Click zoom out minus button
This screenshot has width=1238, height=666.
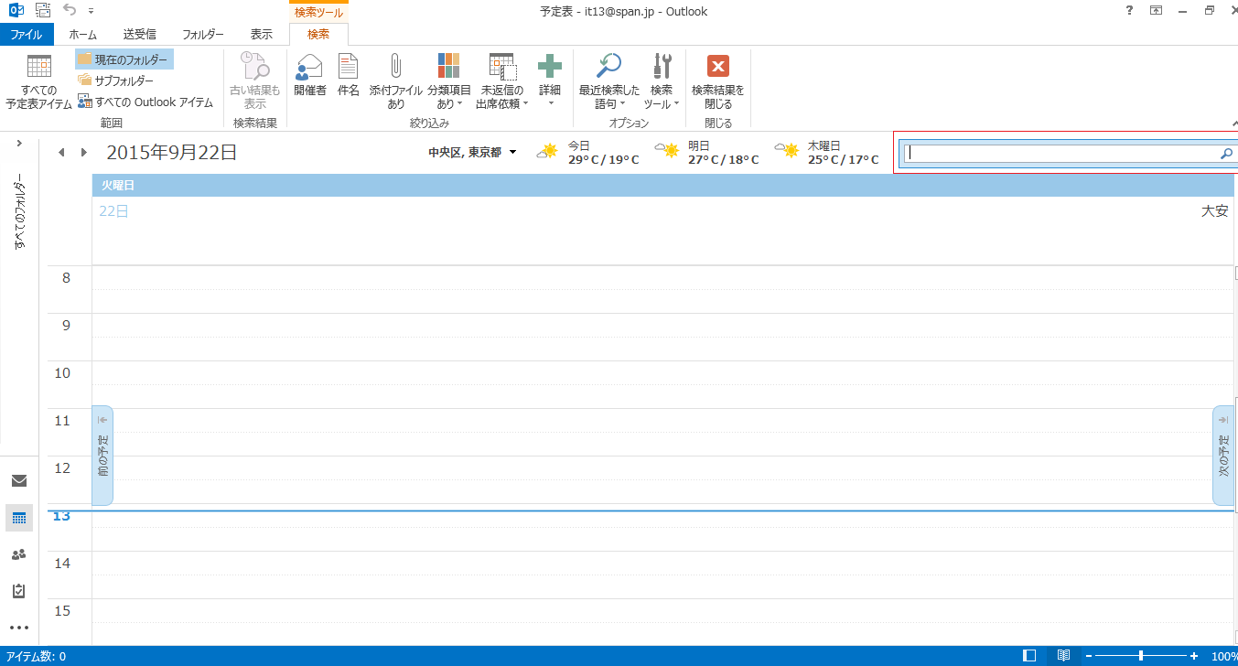tap(1088, 656)
